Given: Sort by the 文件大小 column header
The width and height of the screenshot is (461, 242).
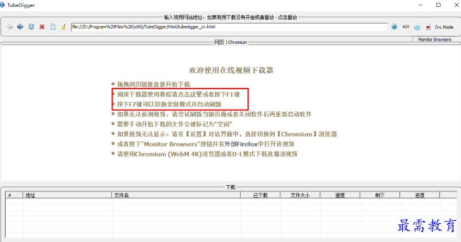Looking at the screenshot, I should (x=300, y=195).
